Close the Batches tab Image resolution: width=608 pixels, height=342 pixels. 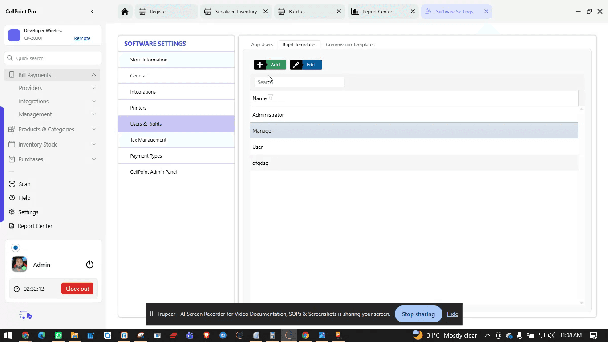coord(339,12)
